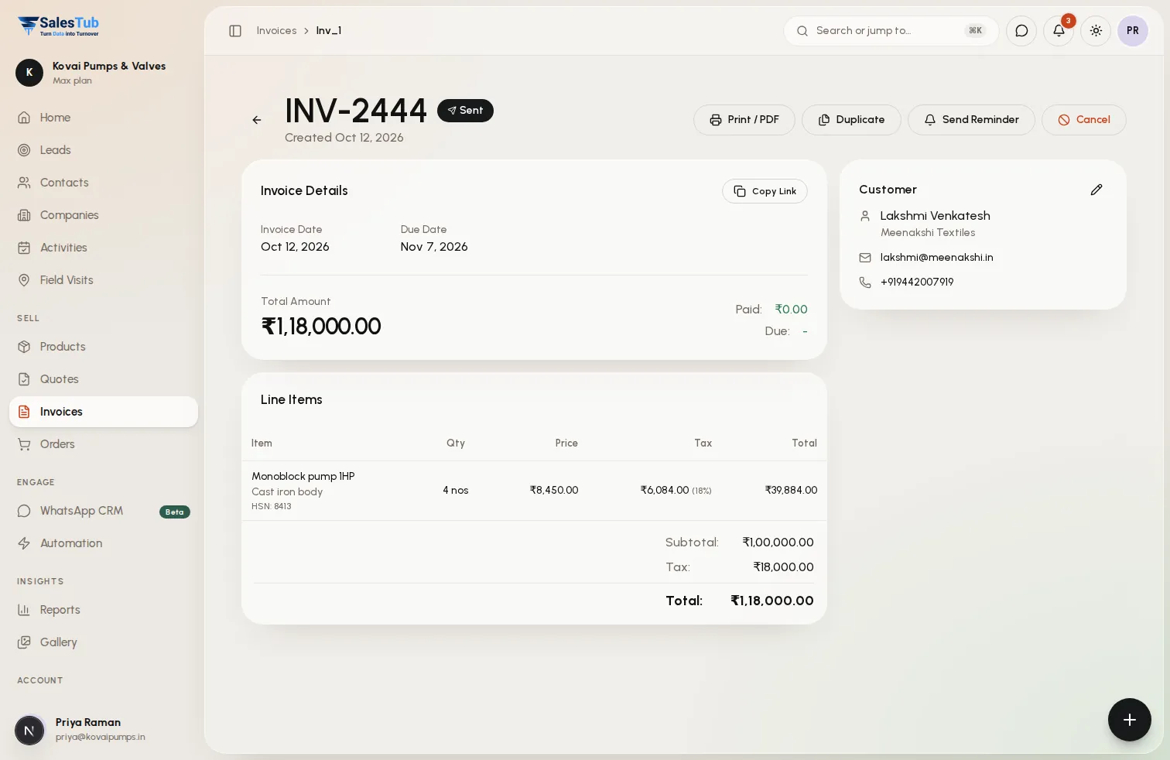The height and width of the screenshot is (760, 1170).
Task: Open the Products page
Action: (104, 347)
